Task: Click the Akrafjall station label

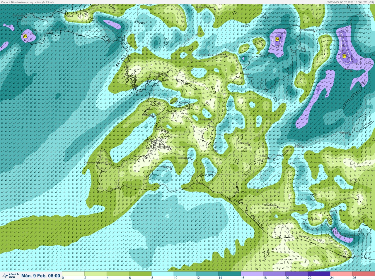Action: point(148,115)
